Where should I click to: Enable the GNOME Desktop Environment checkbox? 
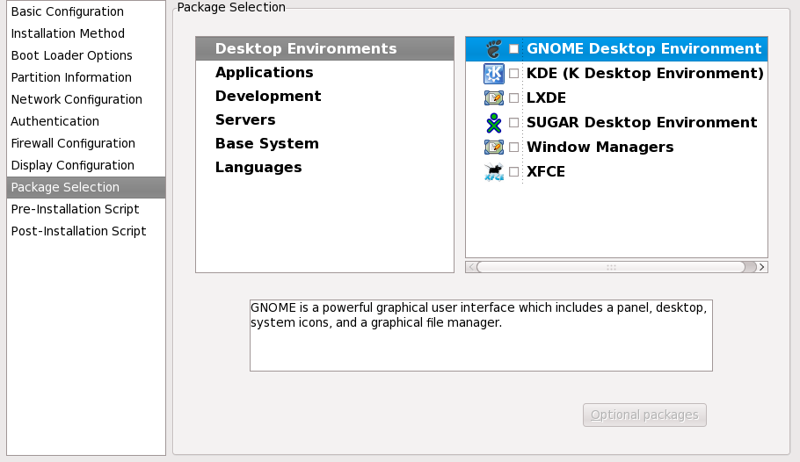click(514, 49)
